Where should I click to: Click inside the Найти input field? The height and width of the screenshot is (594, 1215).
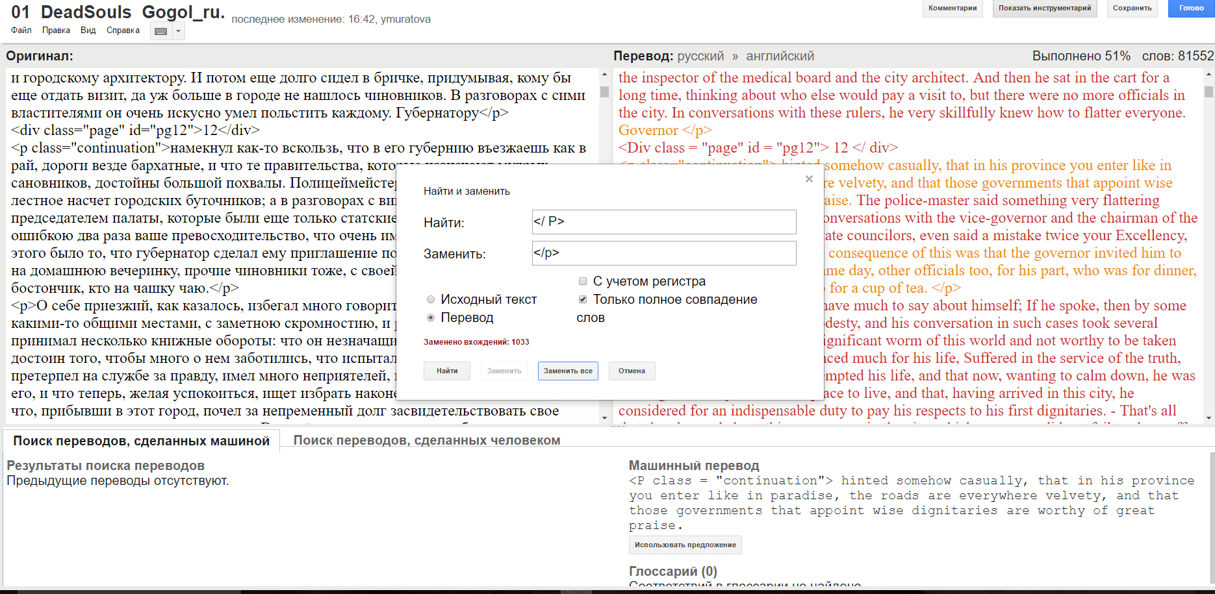664,222
